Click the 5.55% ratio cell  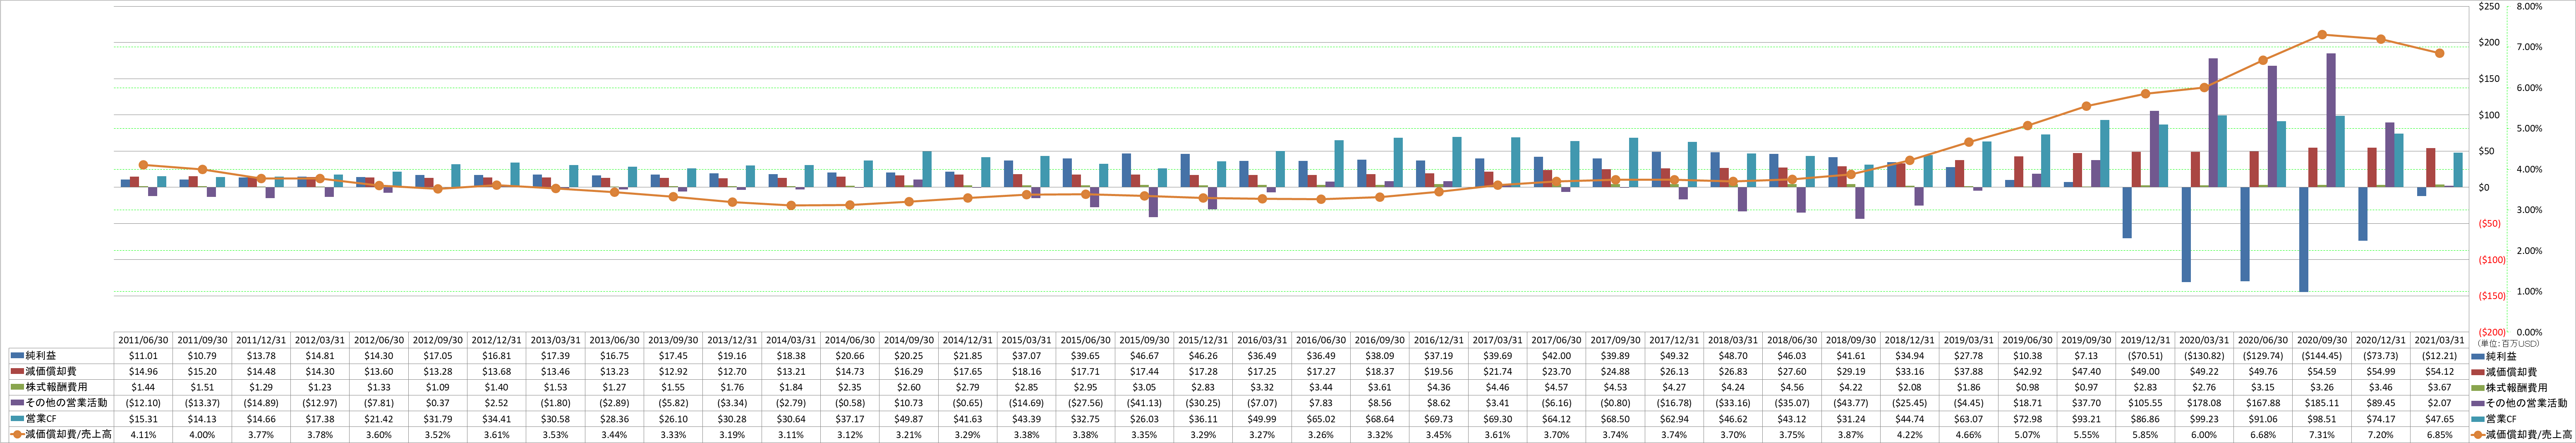coord(2086,435)
